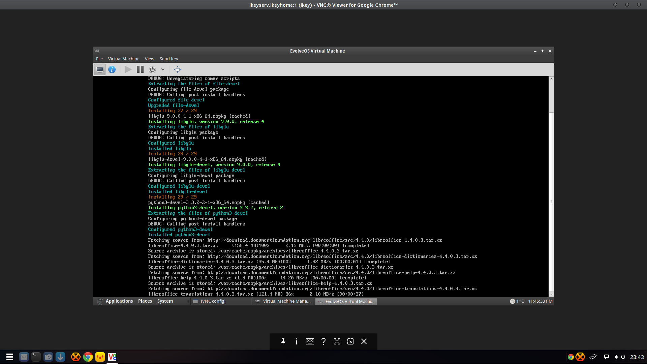This screenshot has width=647, height=364.
Task: Open the System menu in guest panel
Action: [x=165, y=301]
